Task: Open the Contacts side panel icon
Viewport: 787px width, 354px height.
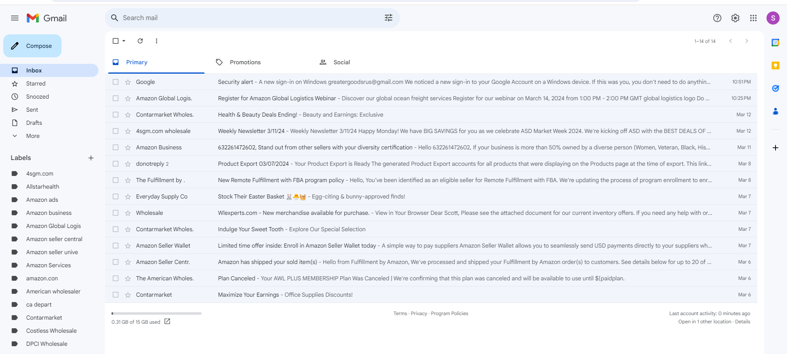Action: point(776,111)
